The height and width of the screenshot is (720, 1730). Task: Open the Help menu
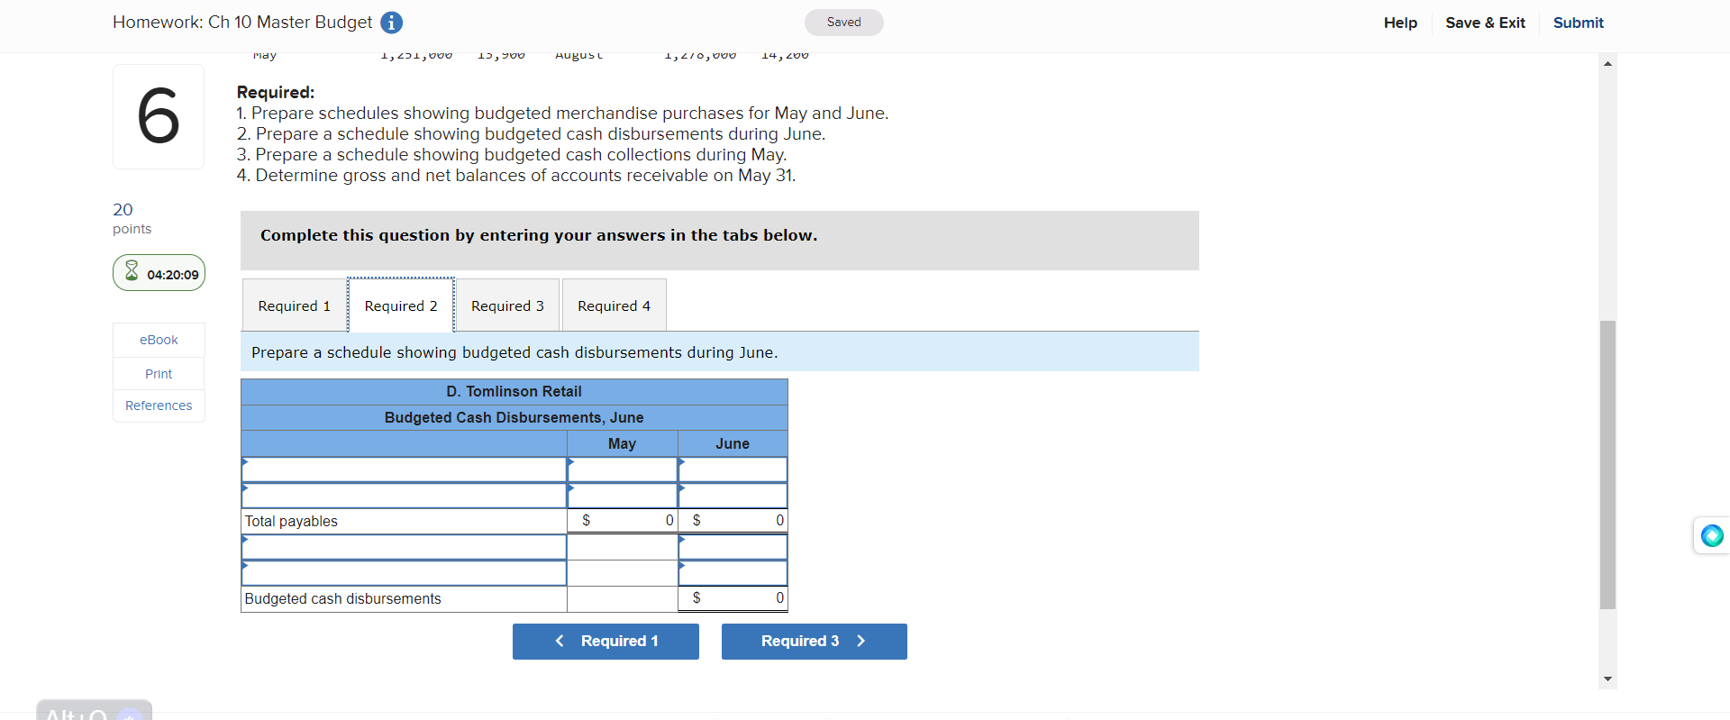coord(1400,23)
